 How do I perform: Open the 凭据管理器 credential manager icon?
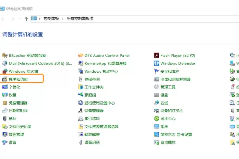click(5, 103)
